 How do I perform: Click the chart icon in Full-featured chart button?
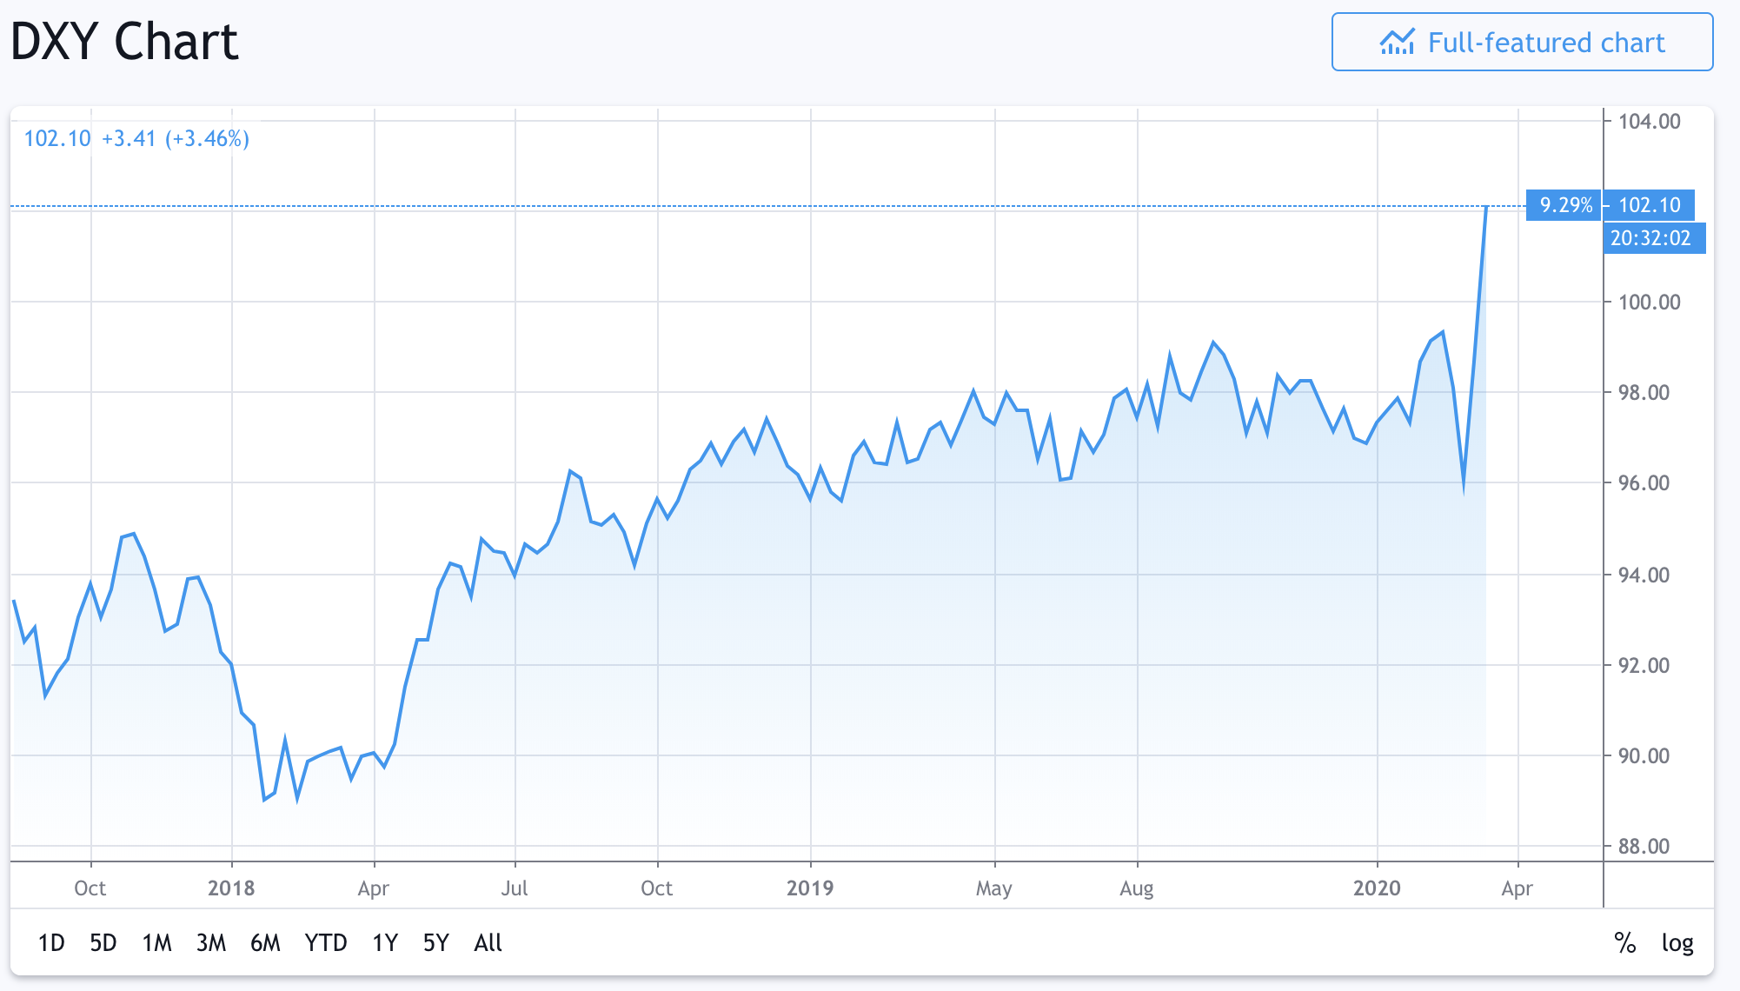[x=1397, y=42]
